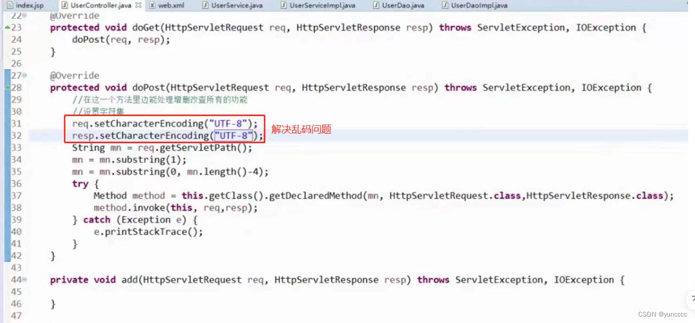695x323 pixels.
Task: Click the private add method name
Action: coord(129,280)
